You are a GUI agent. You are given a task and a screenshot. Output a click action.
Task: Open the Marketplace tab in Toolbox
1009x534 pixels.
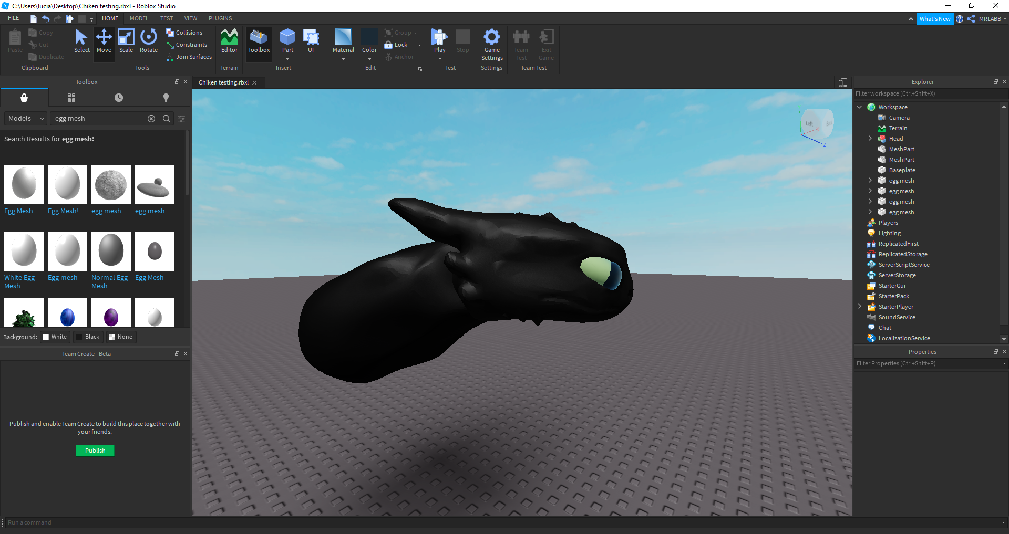coord(24,98)
